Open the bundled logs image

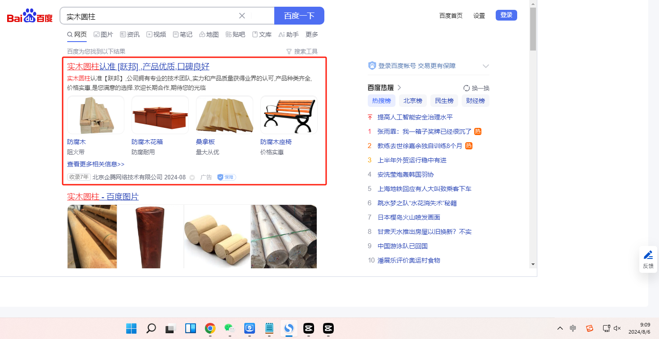284,237
